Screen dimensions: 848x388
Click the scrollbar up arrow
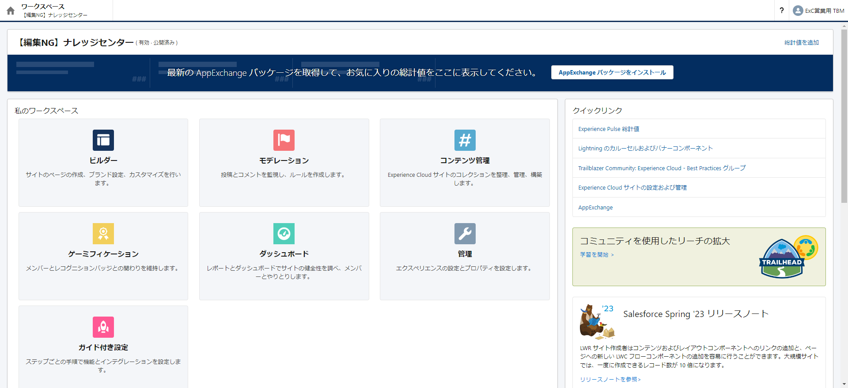tap(844, 26)
